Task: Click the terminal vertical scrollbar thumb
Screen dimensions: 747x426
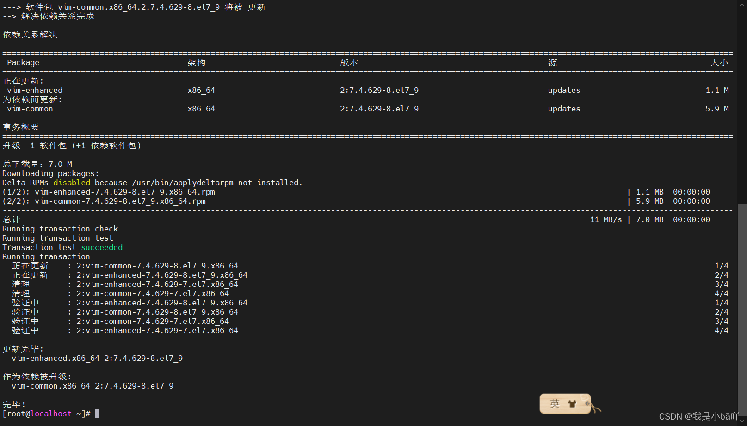Action: point(742,311)
